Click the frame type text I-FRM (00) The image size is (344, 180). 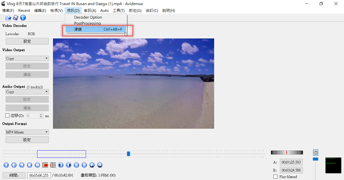coord(107,175)
